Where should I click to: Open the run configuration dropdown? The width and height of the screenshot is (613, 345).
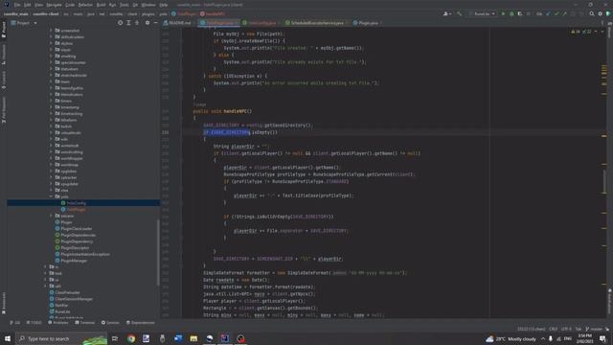click(x=482, y=13)
